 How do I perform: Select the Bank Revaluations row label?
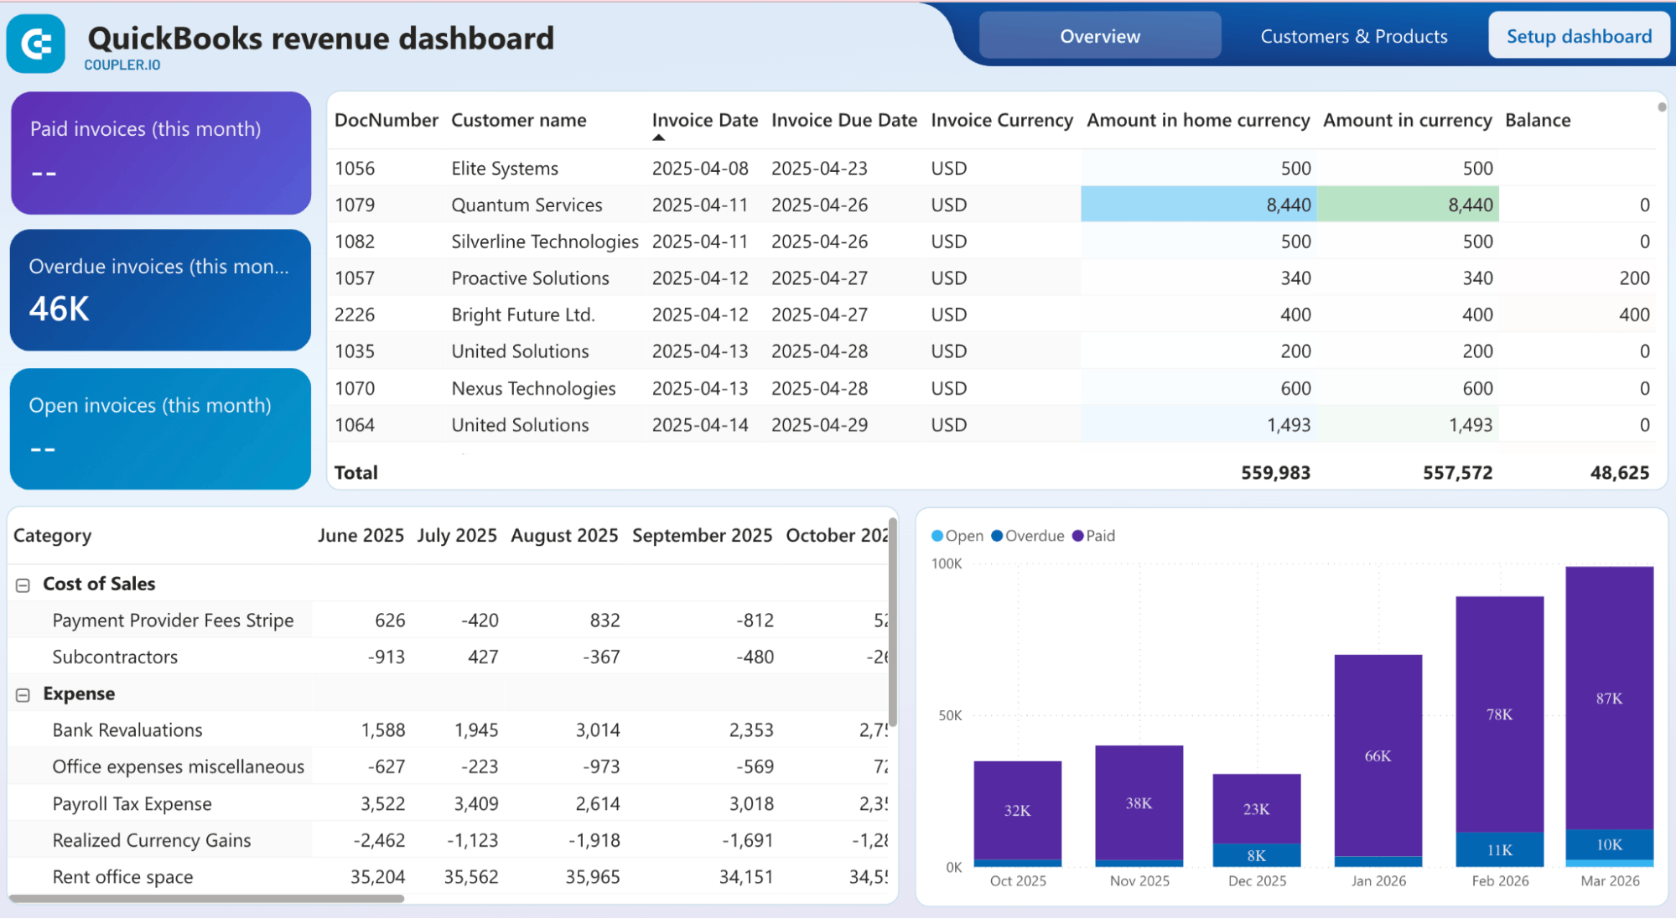pyautogui.click(x=127, y=730)
